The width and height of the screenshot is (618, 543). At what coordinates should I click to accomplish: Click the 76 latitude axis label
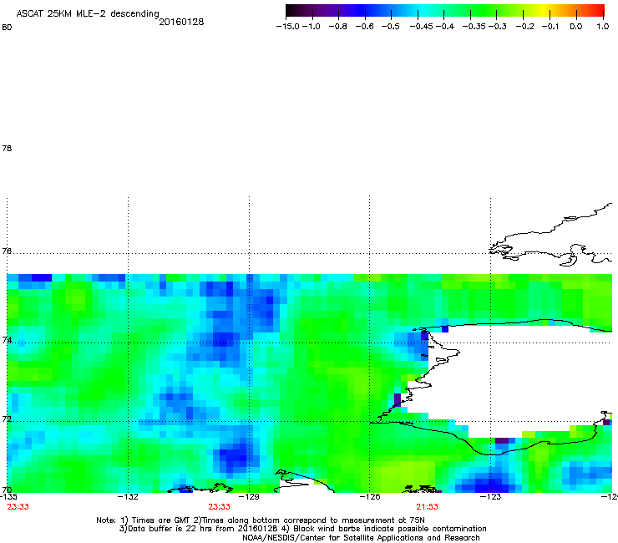click(x=7, y=251)
